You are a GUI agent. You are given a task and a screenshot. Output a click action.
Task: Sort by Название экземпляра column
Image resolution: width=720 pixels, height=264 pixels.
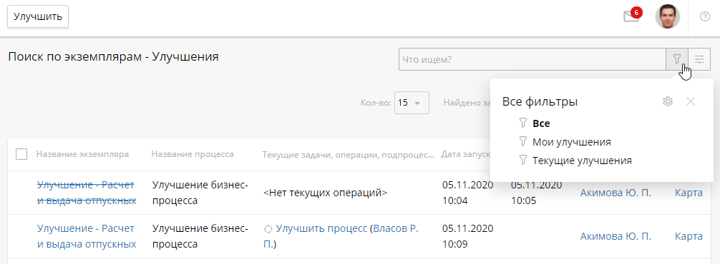coord(82,154)
